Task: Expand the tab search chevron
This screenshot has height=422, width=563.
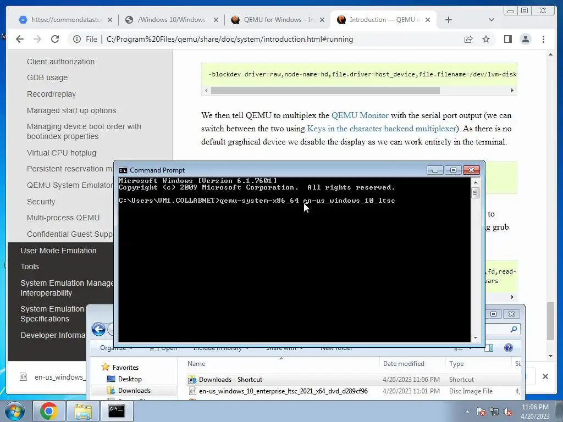Action: click(x=491, y=20)
